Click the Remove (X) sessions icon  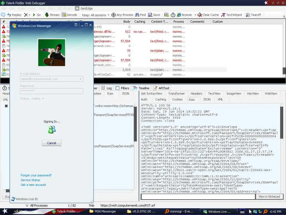tap(26, 15)
